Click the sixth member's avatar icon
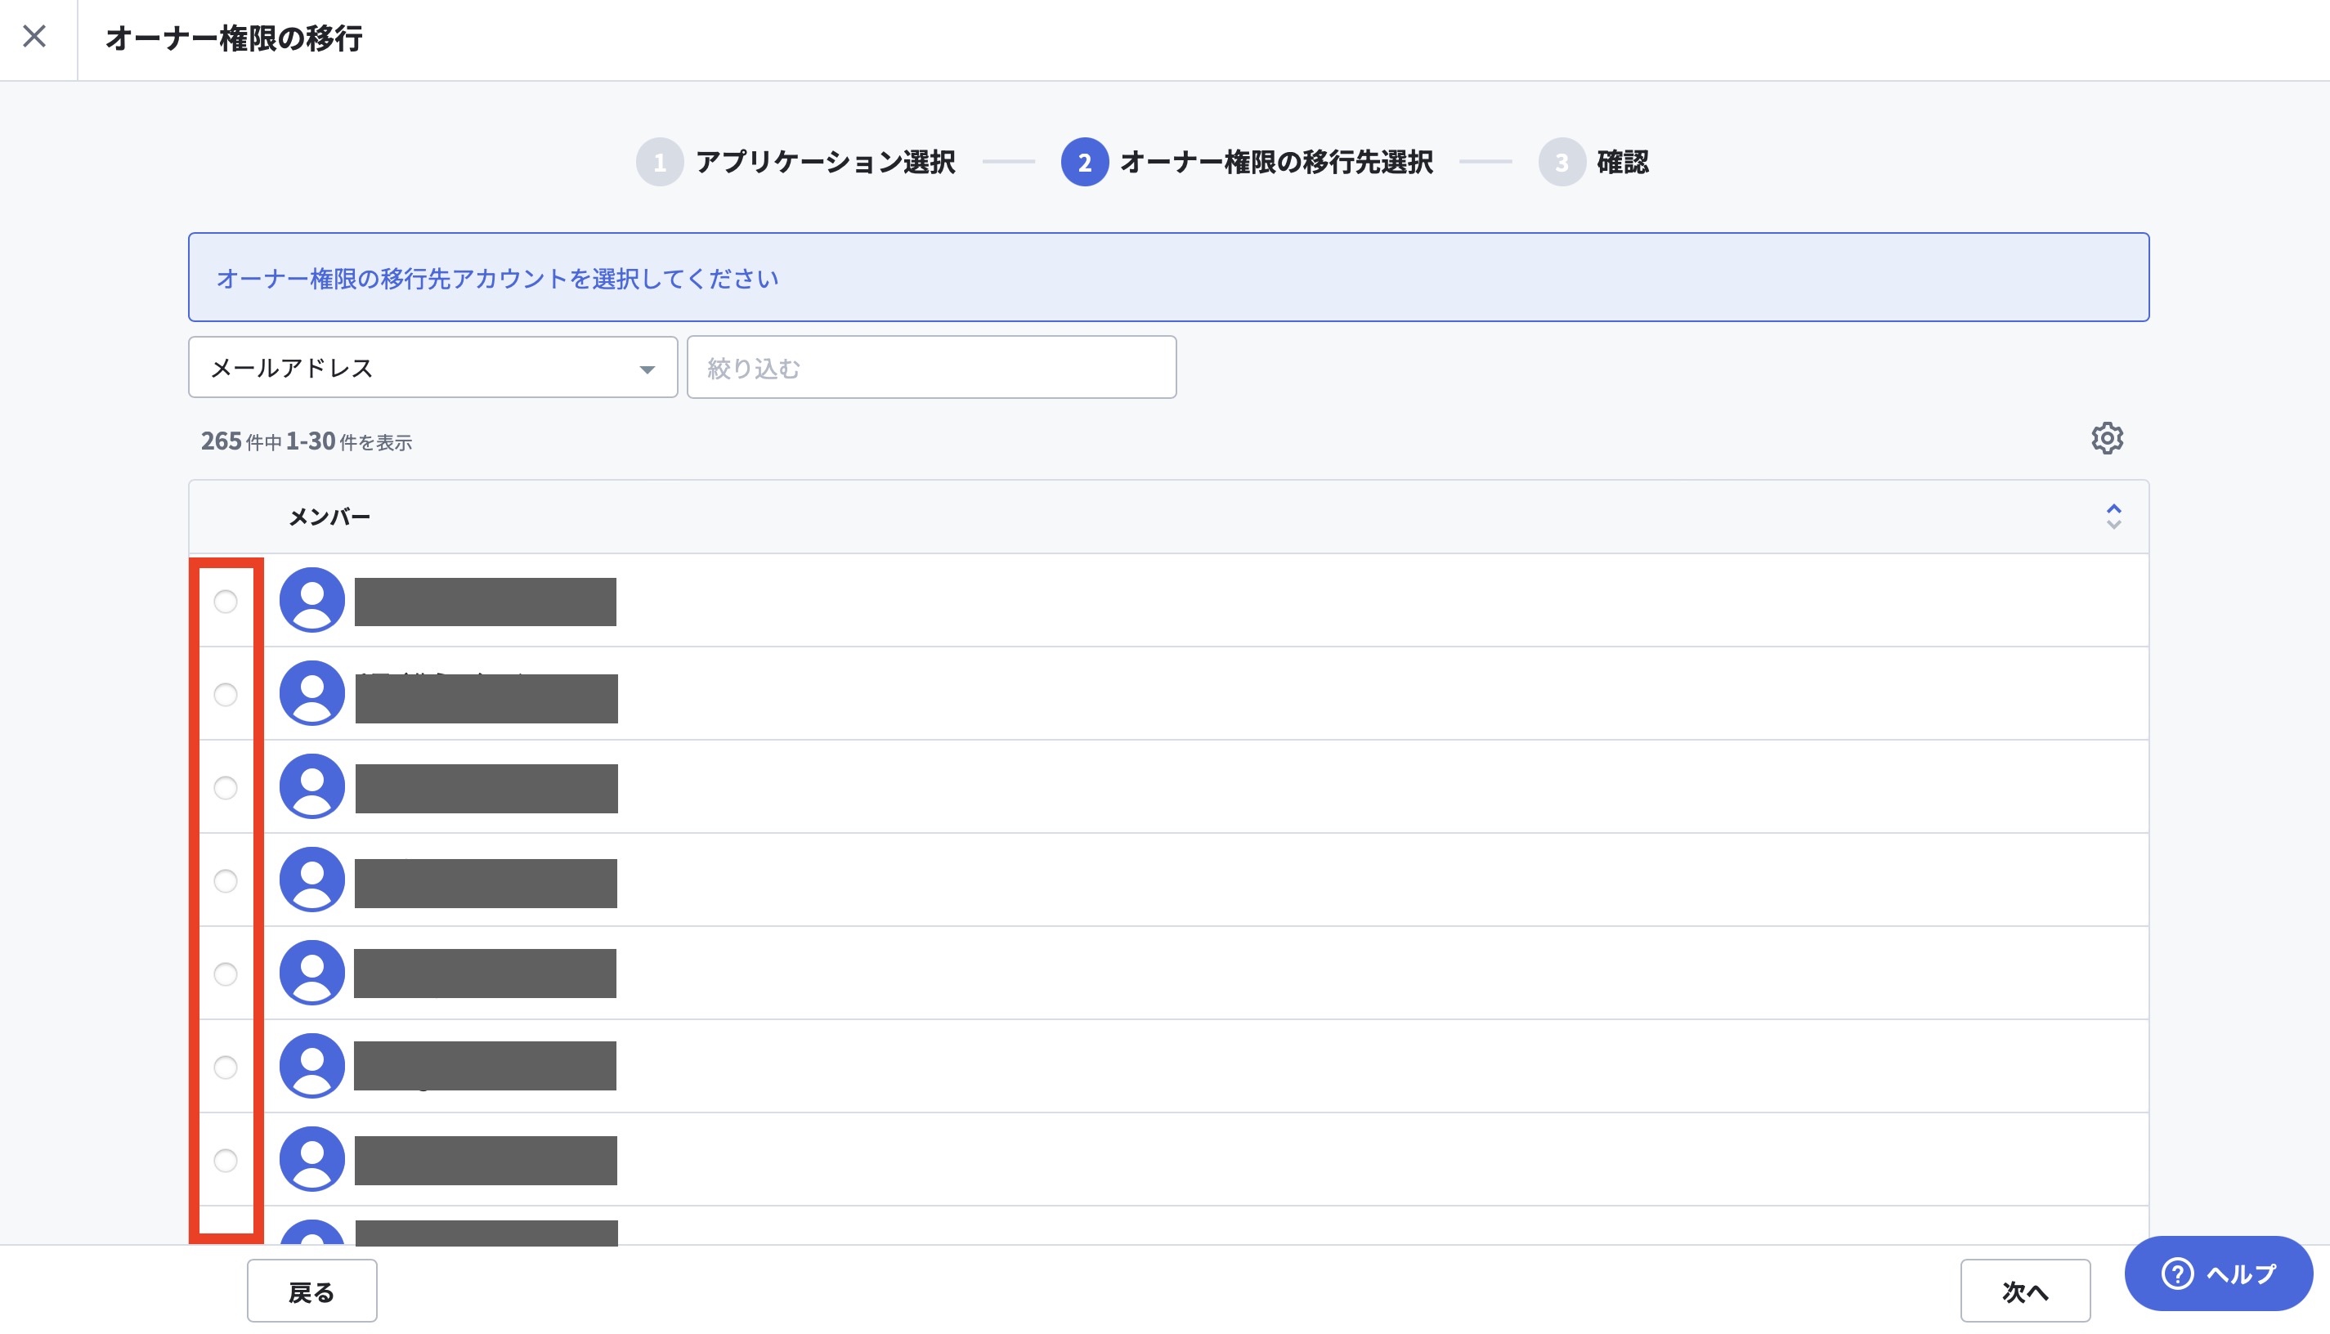Screen dimensions: 2330x1334 click(311, 1066)
